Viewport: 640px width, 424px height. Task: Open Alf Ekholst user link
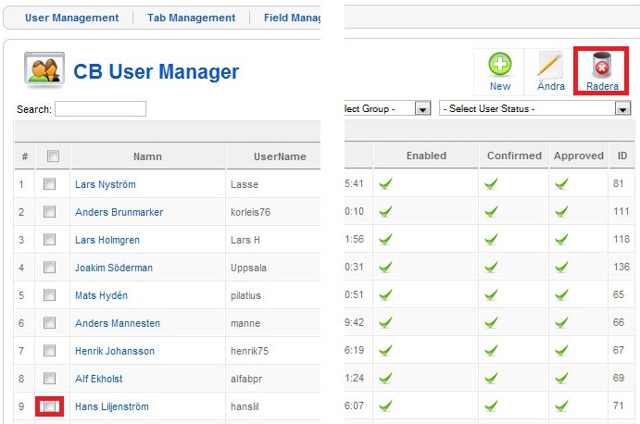point(99,379)
